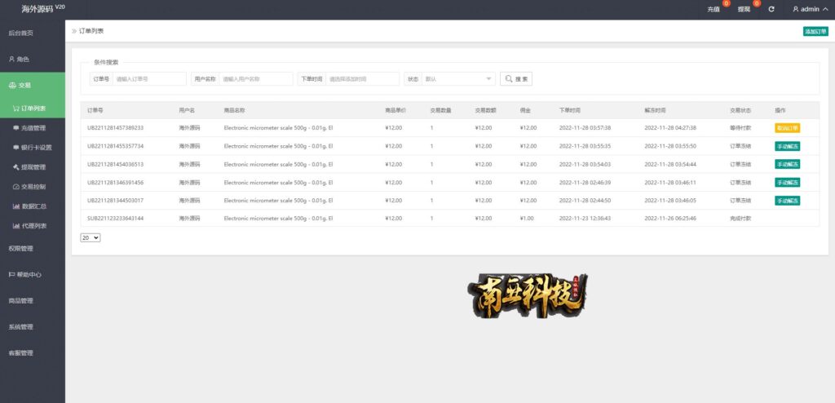Click the 商品名称 column header
Screen dimensions: 835x403
[x=234, y=110]
